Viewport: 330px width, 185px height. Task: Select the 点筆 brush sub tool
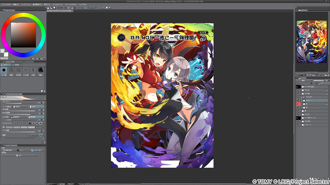[x=33, y=71]
